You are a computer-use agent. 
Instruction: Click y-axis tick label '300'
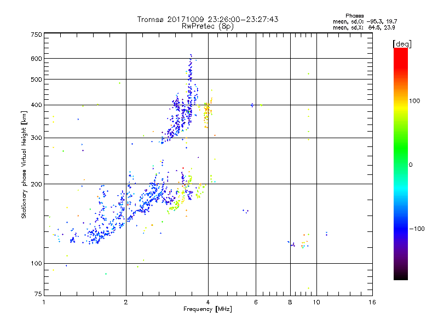[x=36, y=138]
